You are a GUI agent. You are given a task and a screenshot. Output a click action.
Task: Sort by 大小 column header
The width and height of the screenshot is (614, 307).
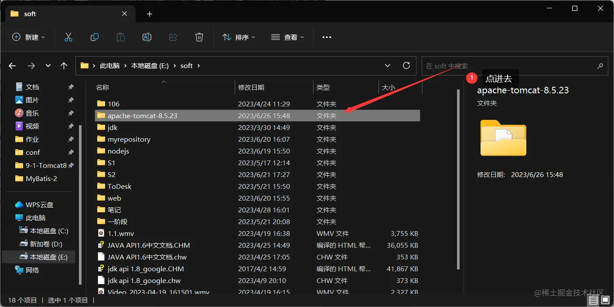pos(389,87)
